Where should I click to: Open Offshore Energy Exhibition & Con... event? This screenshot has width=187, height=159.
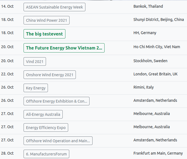[56, 101]
